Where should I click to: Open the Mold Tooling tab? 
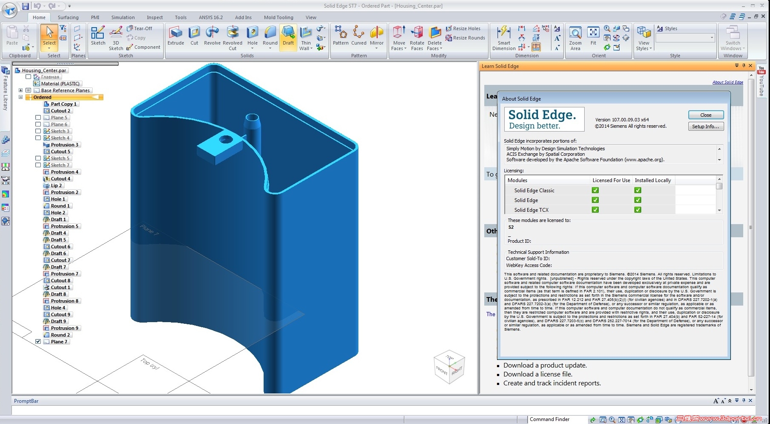tap(278, 17)
